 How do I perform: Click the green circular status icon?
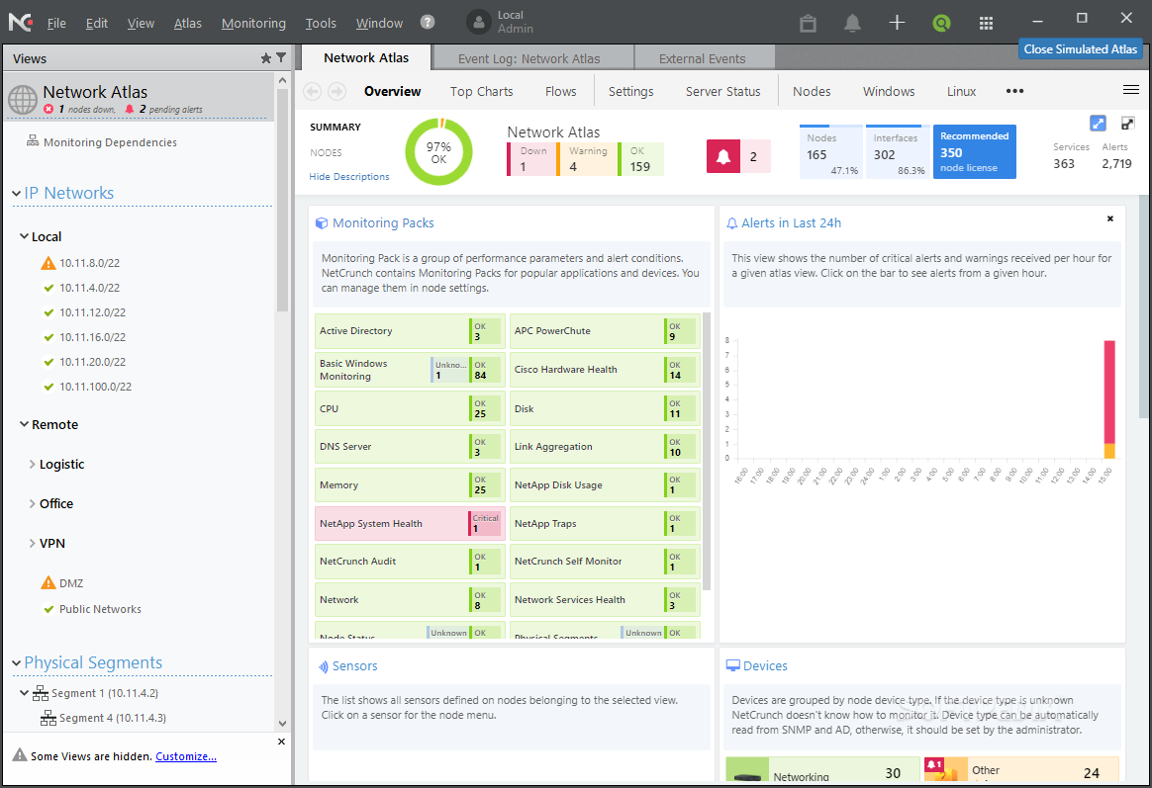tap(941, 23)
